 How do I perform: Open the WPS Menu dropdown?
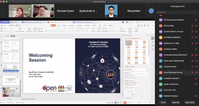coord(4,26)
